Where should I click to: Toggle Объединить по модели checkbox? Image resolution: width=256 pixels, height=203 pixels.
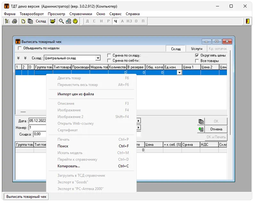coord(20,48)
